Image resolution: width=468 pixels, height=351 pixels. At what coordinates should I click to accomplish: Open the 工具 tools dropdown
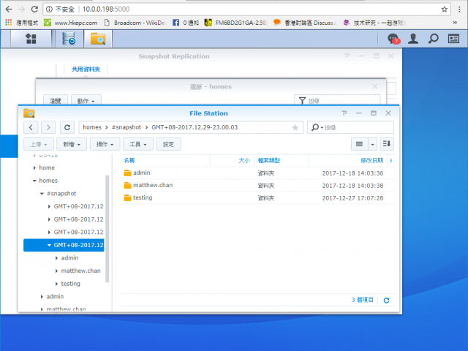click(138, 144)
